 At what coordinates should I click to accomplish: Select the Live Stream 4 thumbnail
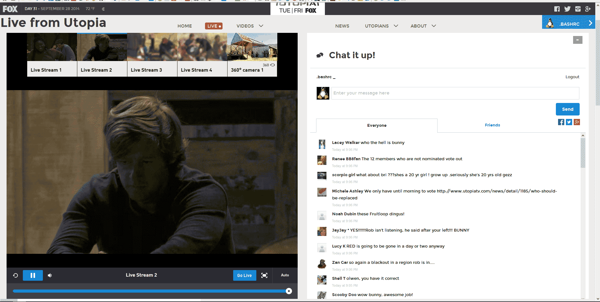click(202, 55)
